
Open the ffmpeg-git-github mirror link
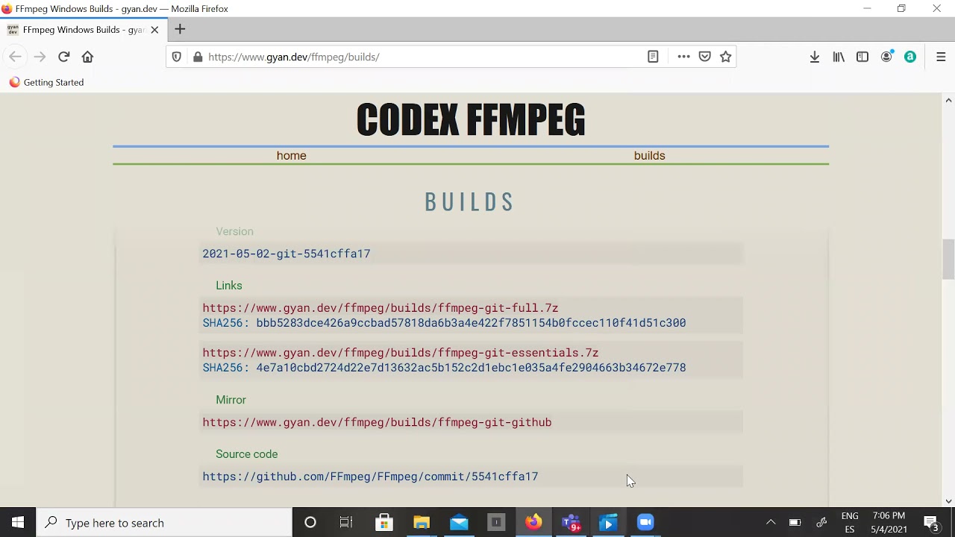377,422
